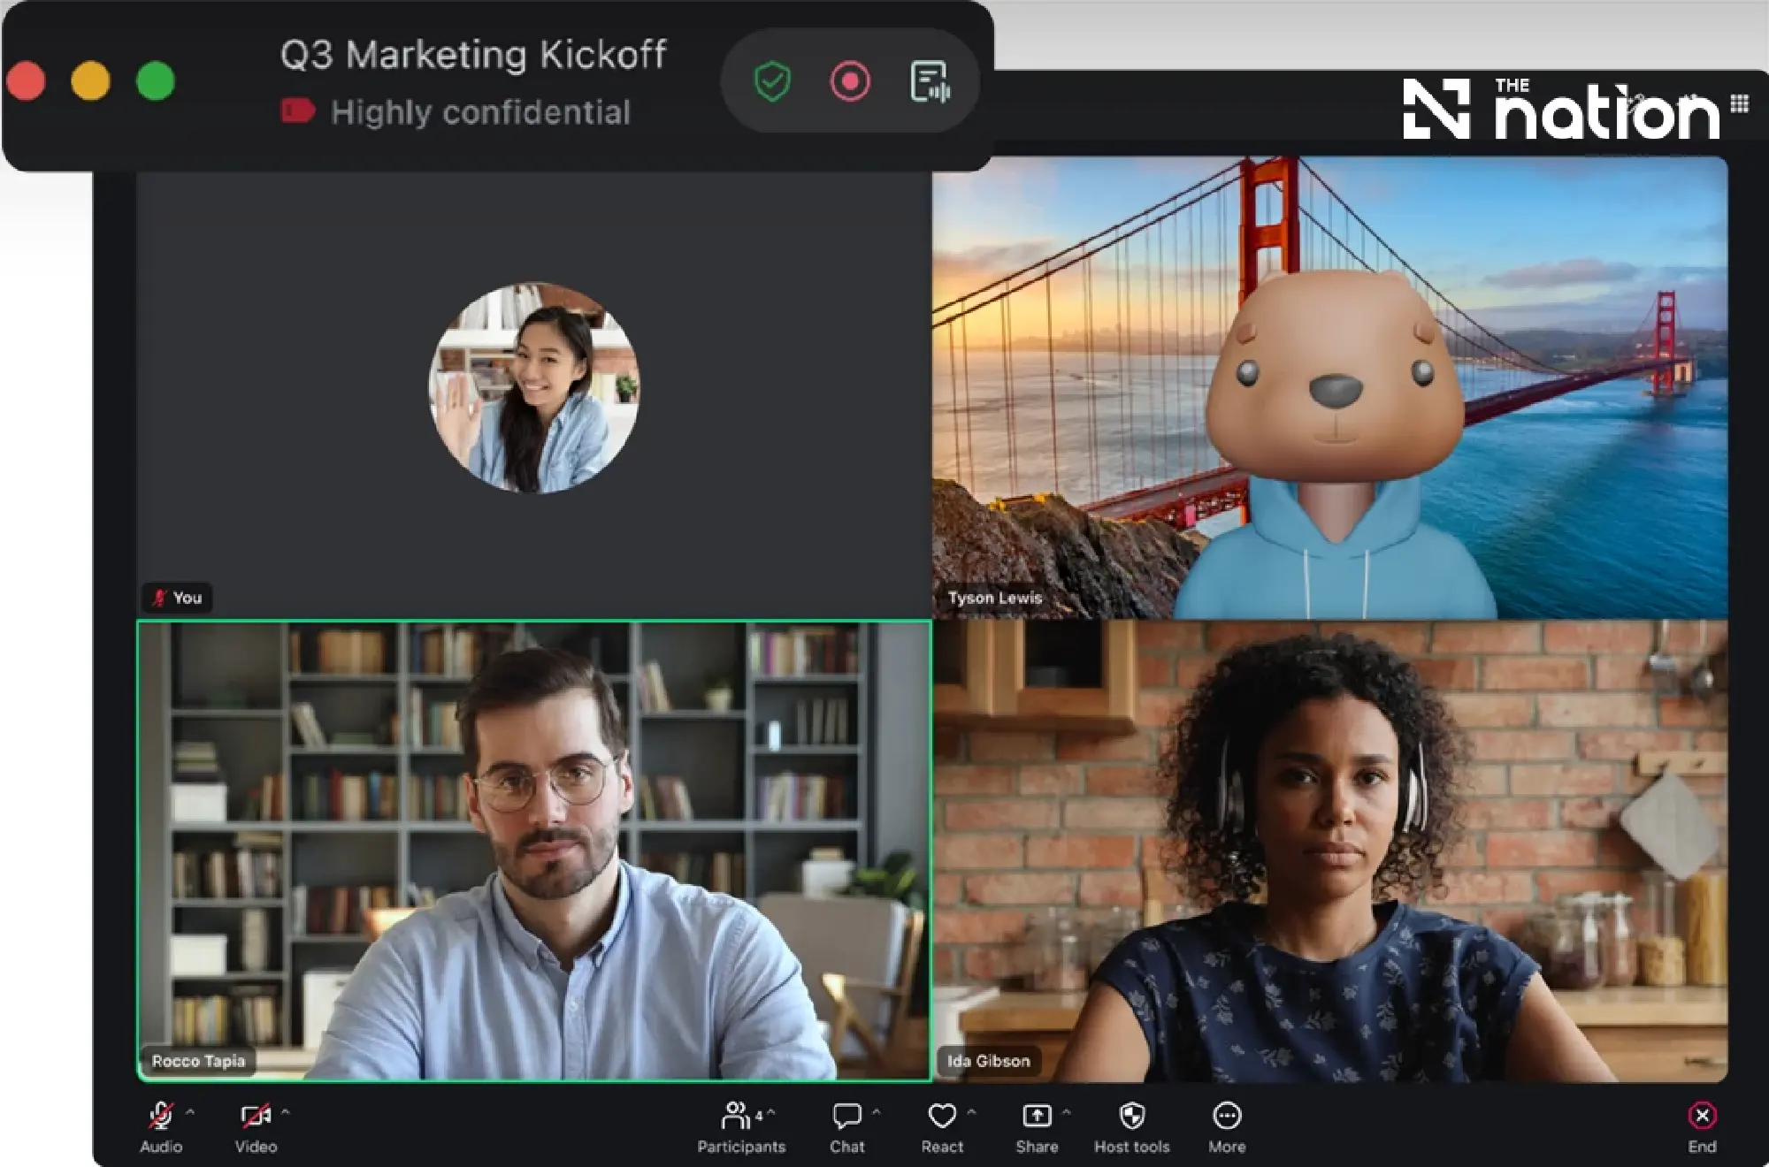The image size is (1769, 1167).
Task: Expand the Video options caret
Action: tap(285, 1112)
